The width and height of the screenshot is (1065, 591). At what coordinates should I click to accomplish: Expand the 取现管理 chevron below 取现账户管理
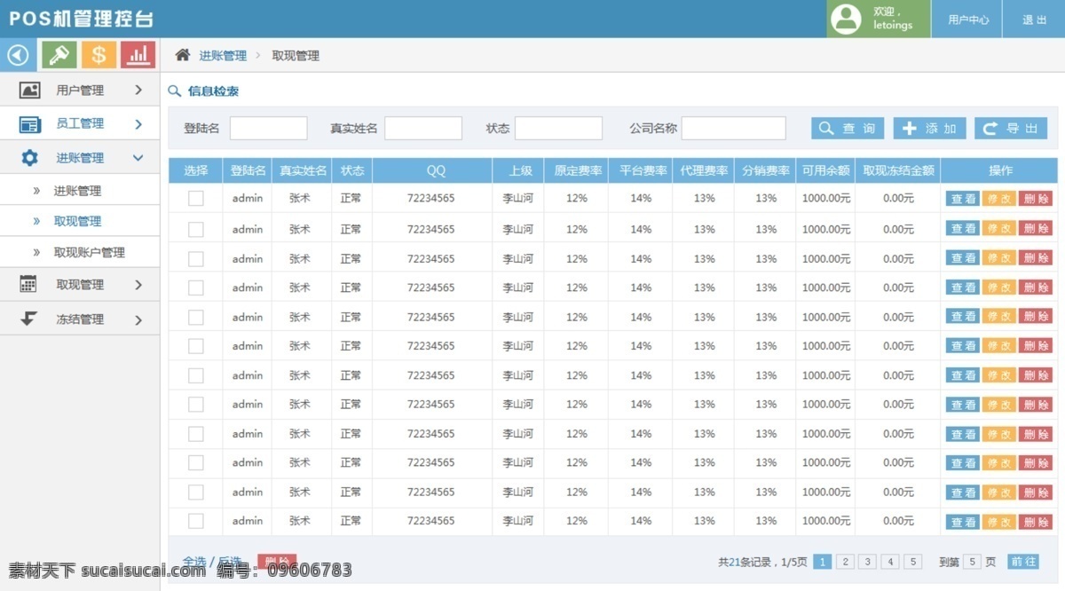138,285
